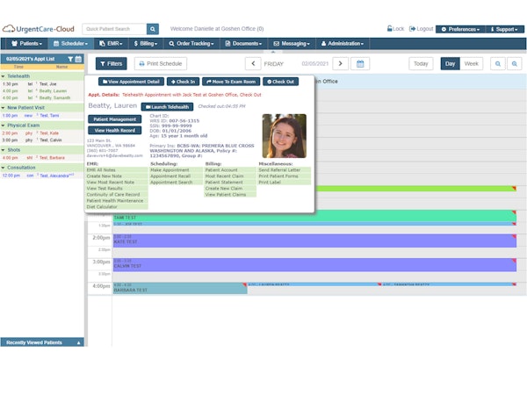The width and height of the screenshot is (527, 395).
Task: Click the patient search magnifier icon
Action: (153, 29)
